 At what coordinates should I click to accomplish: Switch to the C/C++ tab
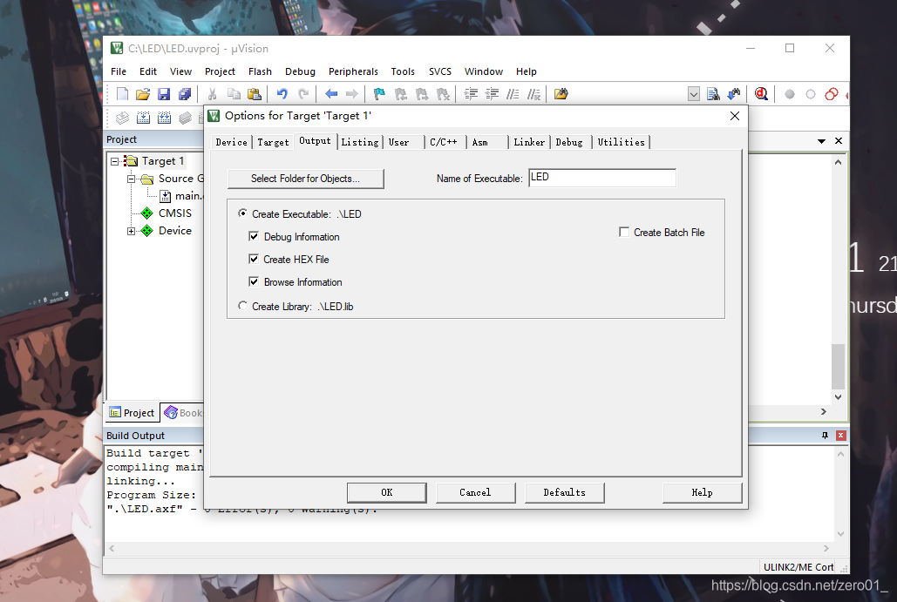444,142
